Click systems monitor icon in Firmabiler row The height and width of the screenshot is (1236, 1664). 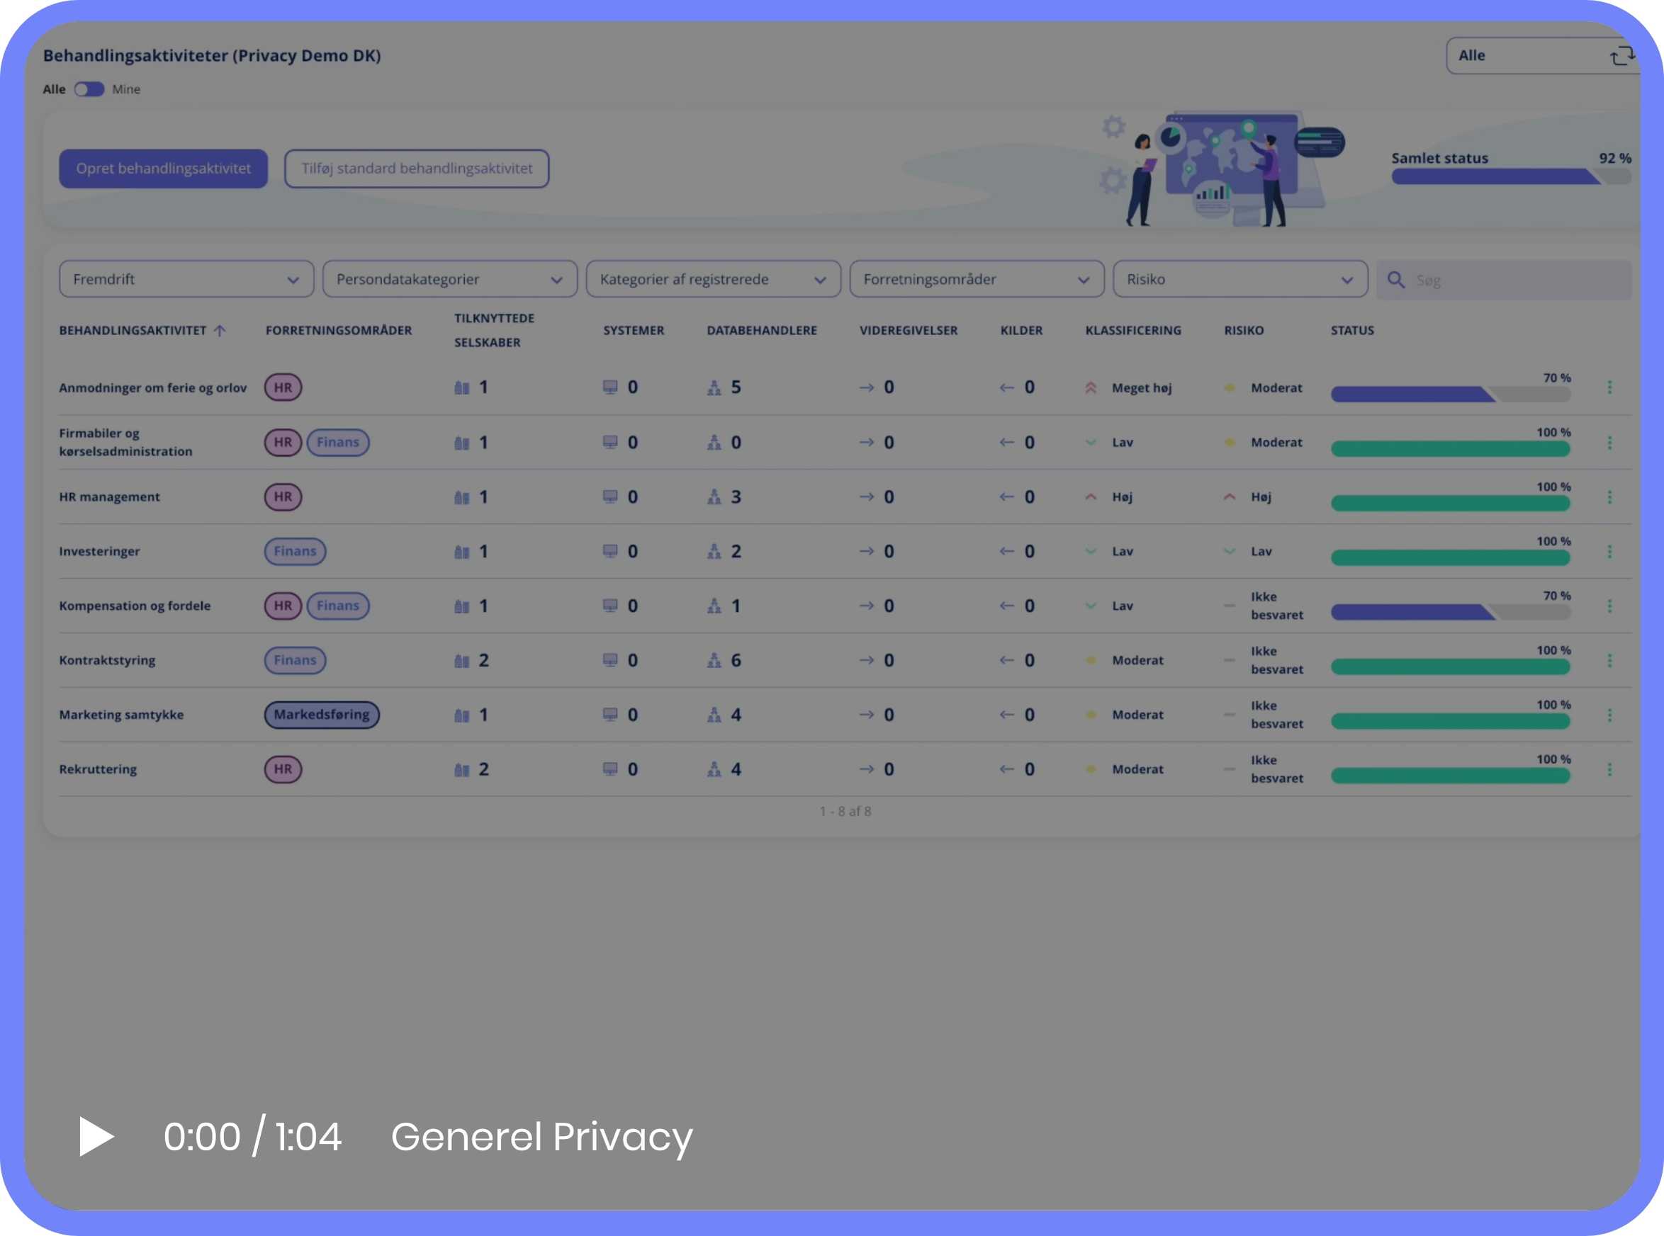[x=610, y=442]
